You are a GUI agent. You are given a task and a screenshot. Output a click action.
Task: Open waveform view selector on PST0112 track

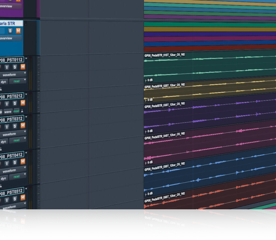[13, 74]
